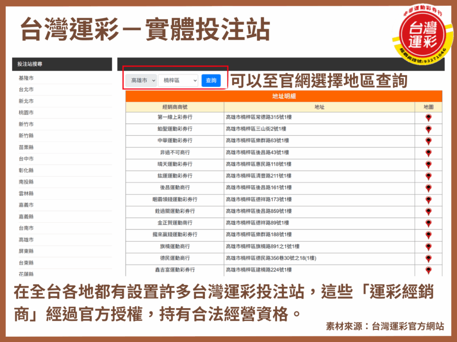Select 屏東縣 in station search list

tap(26, 251)
